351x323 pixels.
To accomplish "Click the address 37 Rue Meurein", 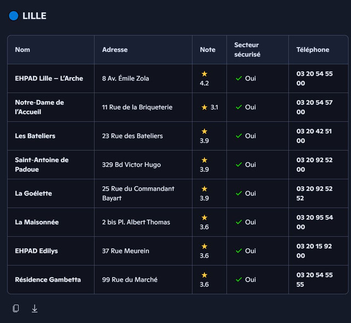I will [x=126, y=251].
